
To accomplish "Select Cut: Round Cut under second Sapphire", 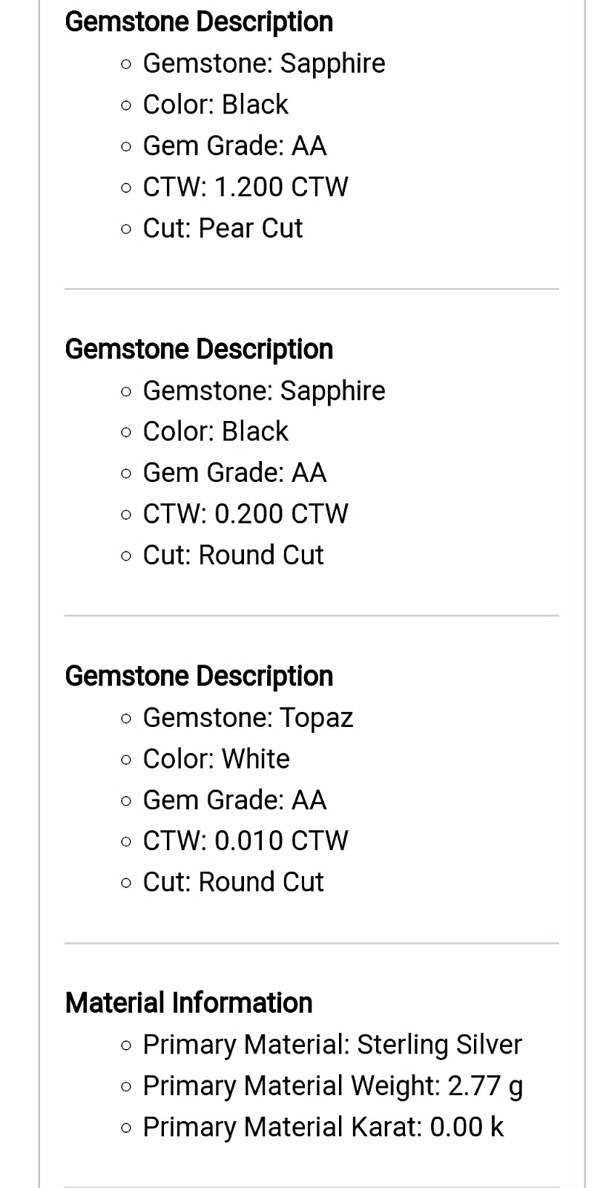I will pos(233,555).
